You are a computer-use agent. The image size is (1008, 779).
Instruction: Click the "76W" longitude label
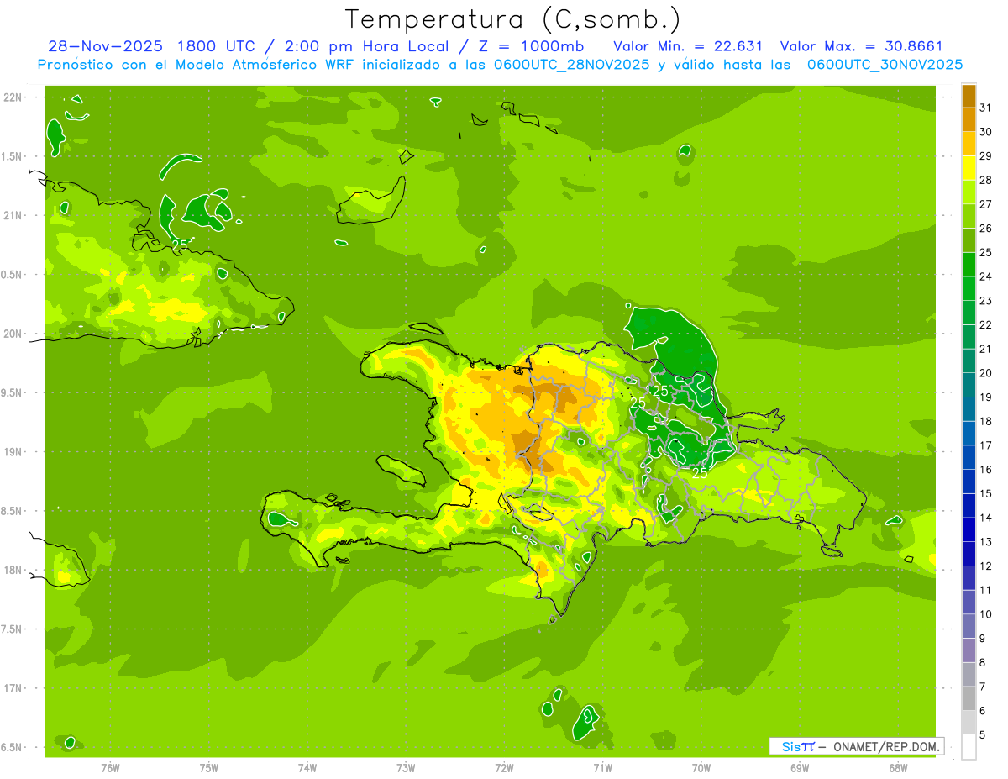pos(110,767)
